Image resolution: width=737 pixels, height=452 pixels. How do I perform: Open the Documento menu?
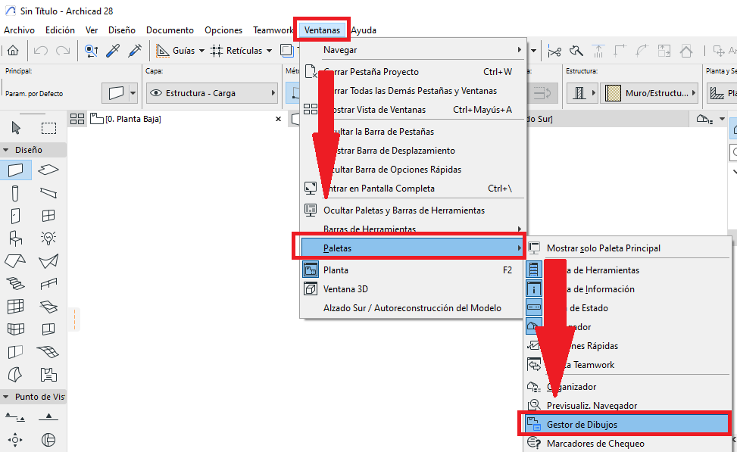(x=170, y=30)
